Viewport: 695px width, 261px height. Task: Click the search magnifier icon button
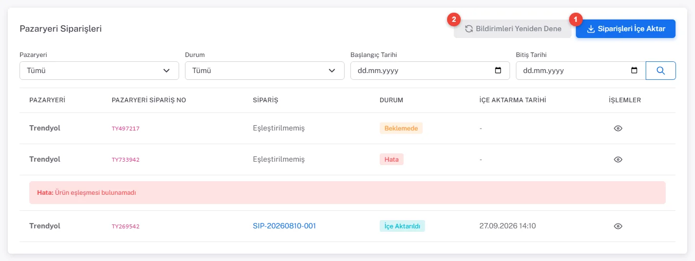[661, 71]
